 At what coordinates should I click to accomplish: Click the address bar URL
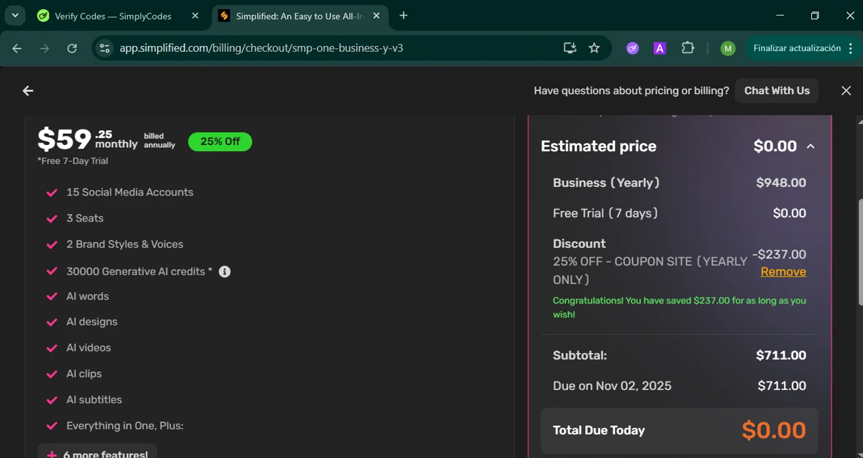(x=261, y=48)
